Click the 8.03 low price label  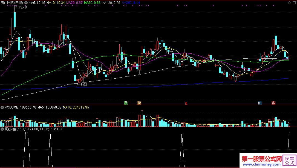83,85
